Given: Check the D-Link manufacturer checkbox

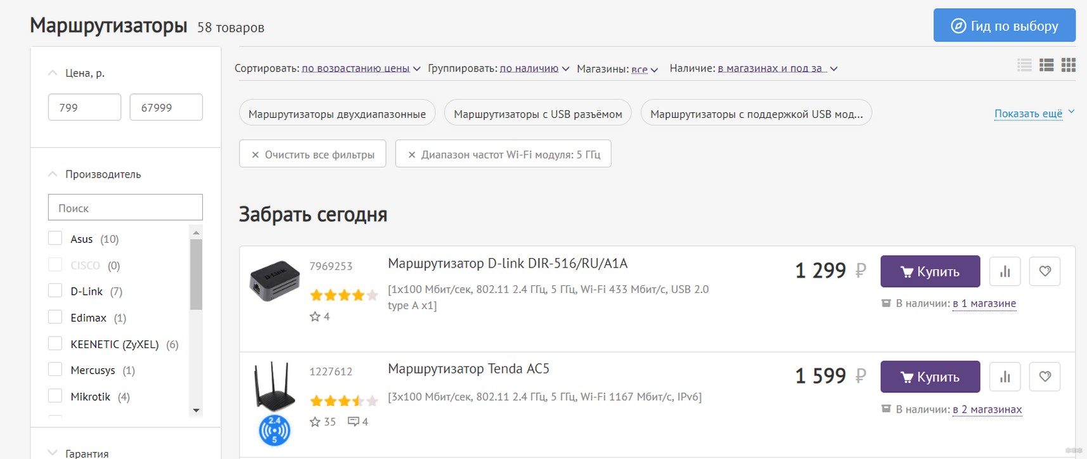Looking at the screenshot, I should 55,291.
